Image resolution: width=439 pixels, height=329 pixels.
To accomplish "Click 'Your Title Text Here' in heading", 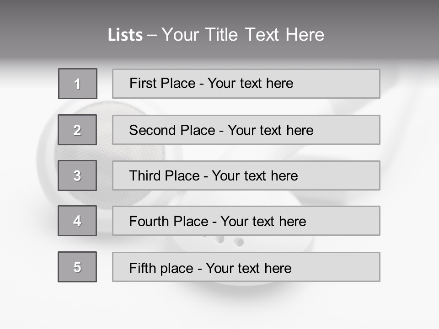I will 243,35.
